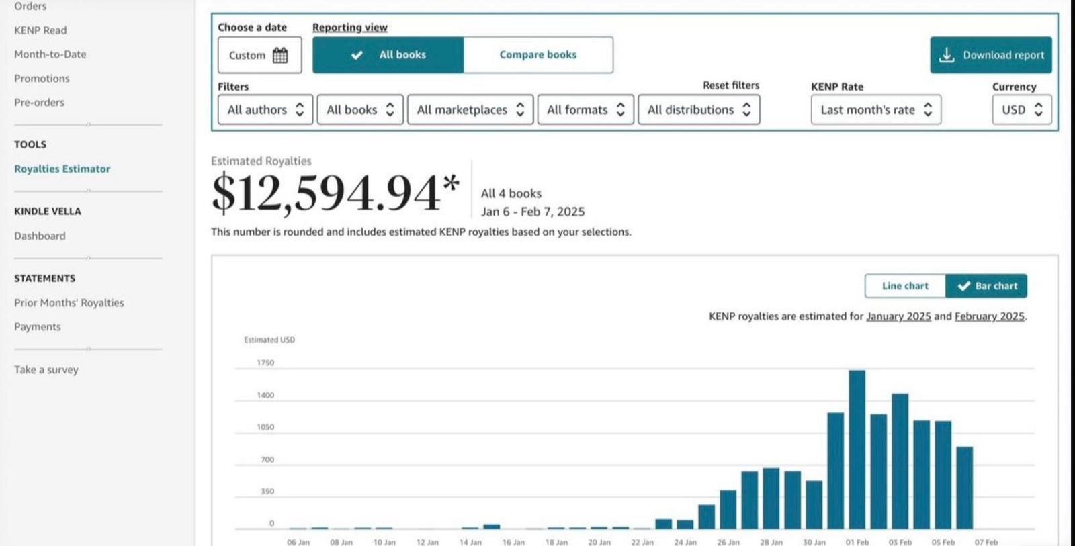Change the KENP Rate selection
Viewport: 1075px width, 546px height.
tap(875, 110)
